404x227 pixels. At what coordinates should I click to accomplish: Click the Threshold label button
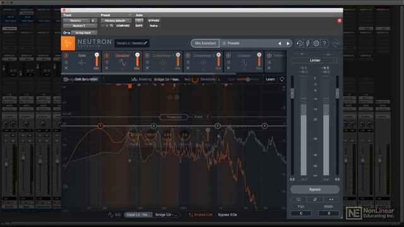[x=174, y=117]
